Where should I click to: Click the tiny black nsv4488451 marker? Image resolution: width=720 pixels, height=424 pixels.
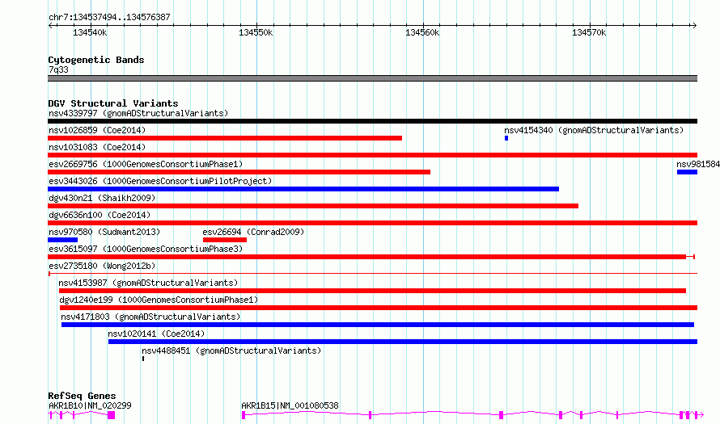tap(143, 359)
